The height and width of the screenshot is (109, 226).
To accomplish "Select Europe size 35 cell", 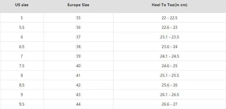I will [x=78, y=18].
